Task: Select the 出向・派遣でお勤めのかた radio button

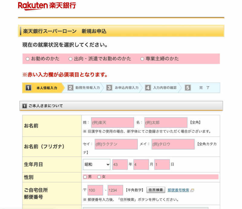Action: pos(70,59)
